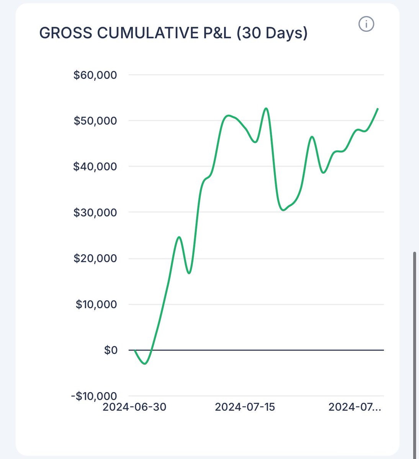Select the $40,000 axis label
The image size is (419, 459).
tap(95, 167)
